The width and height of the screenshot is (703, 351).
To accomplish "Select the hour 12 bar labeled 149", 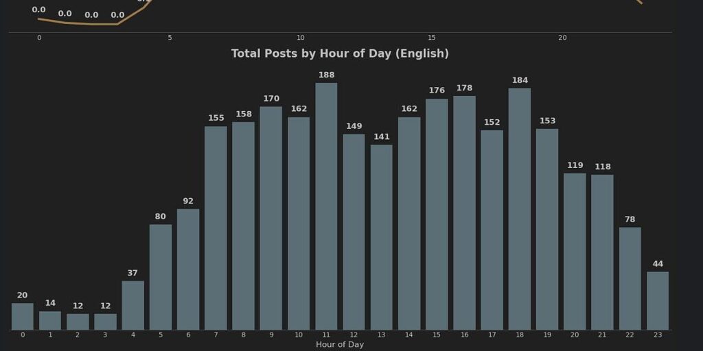I will [354, 232].
